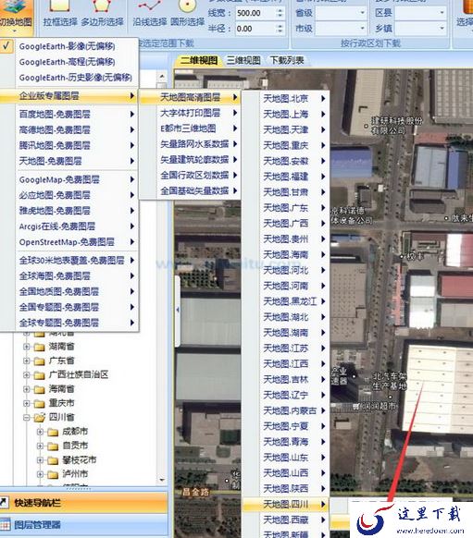473x538 pixels.
Task: Select E都市三维地图 submenu entry
Action: (190, 128)
